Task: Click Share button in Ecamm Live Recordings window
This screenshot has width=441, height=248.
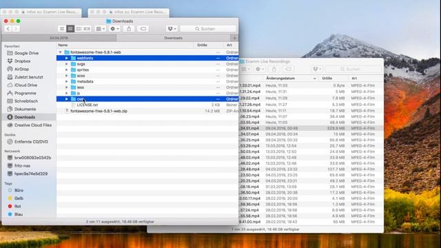Action: pos(274,69)
